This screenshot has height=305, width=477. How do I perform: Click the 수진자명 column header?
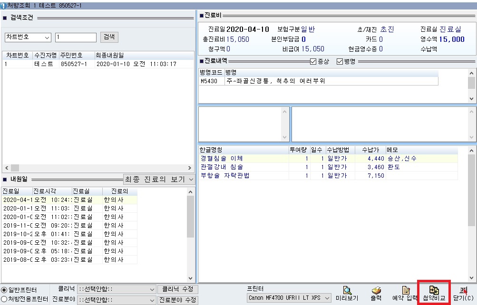(x=46, y=55)
